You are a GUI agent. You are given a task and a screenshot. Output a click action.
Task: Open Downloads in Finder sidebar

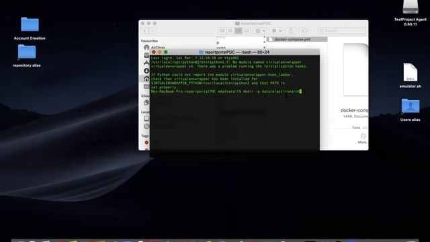[x=146, y=71]
